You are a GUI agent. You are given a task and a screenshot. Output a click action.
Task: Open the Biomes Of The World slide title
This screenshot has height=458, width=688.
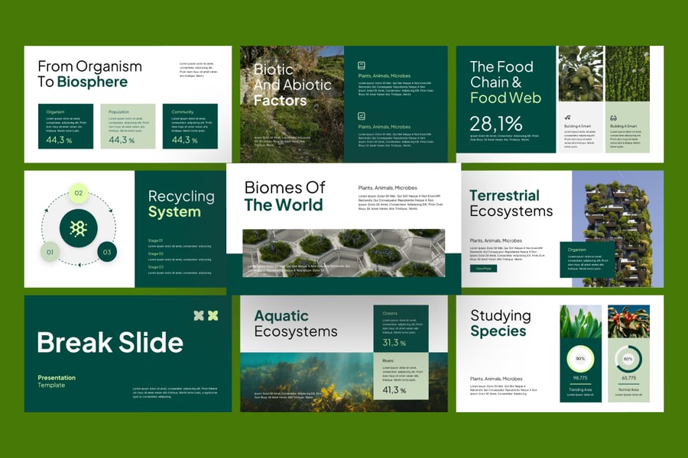click(x=284, y=196)
